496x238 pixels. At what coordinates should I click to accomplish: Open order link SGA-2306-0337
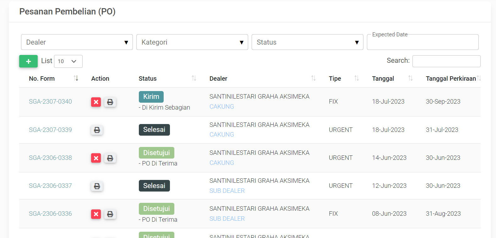[x=50, y=186]
